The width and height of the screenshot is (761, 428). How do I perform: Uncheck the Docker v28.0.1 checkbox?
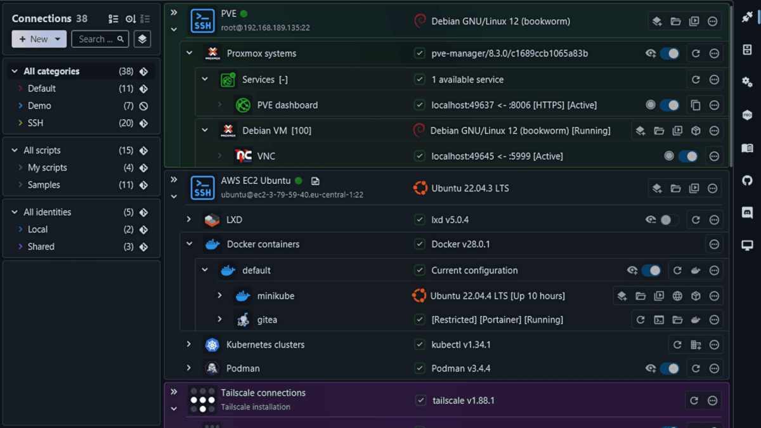pos(419,244)
